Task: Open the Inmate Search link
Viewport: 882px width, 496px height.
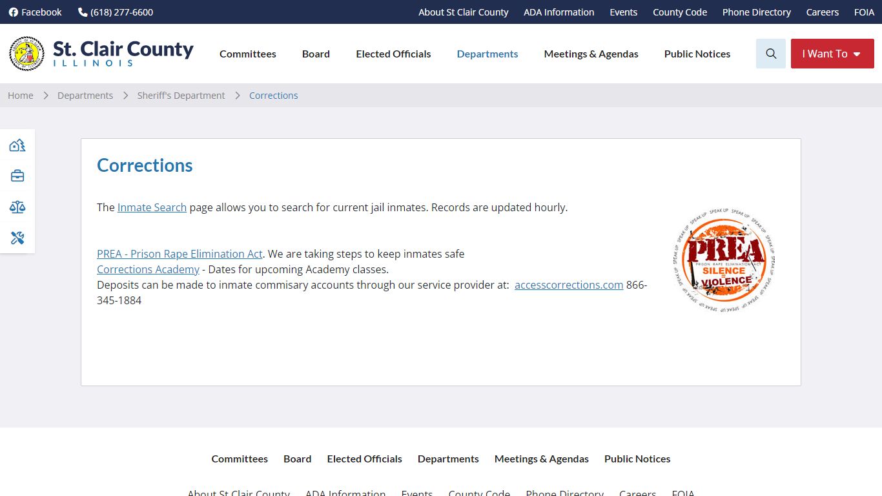Action: click(152, 207)
